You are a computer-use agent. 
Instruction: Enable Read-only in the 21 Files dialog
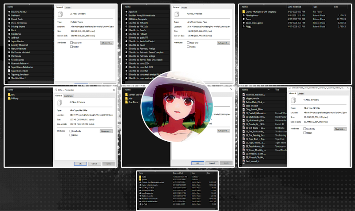(71, 43)
